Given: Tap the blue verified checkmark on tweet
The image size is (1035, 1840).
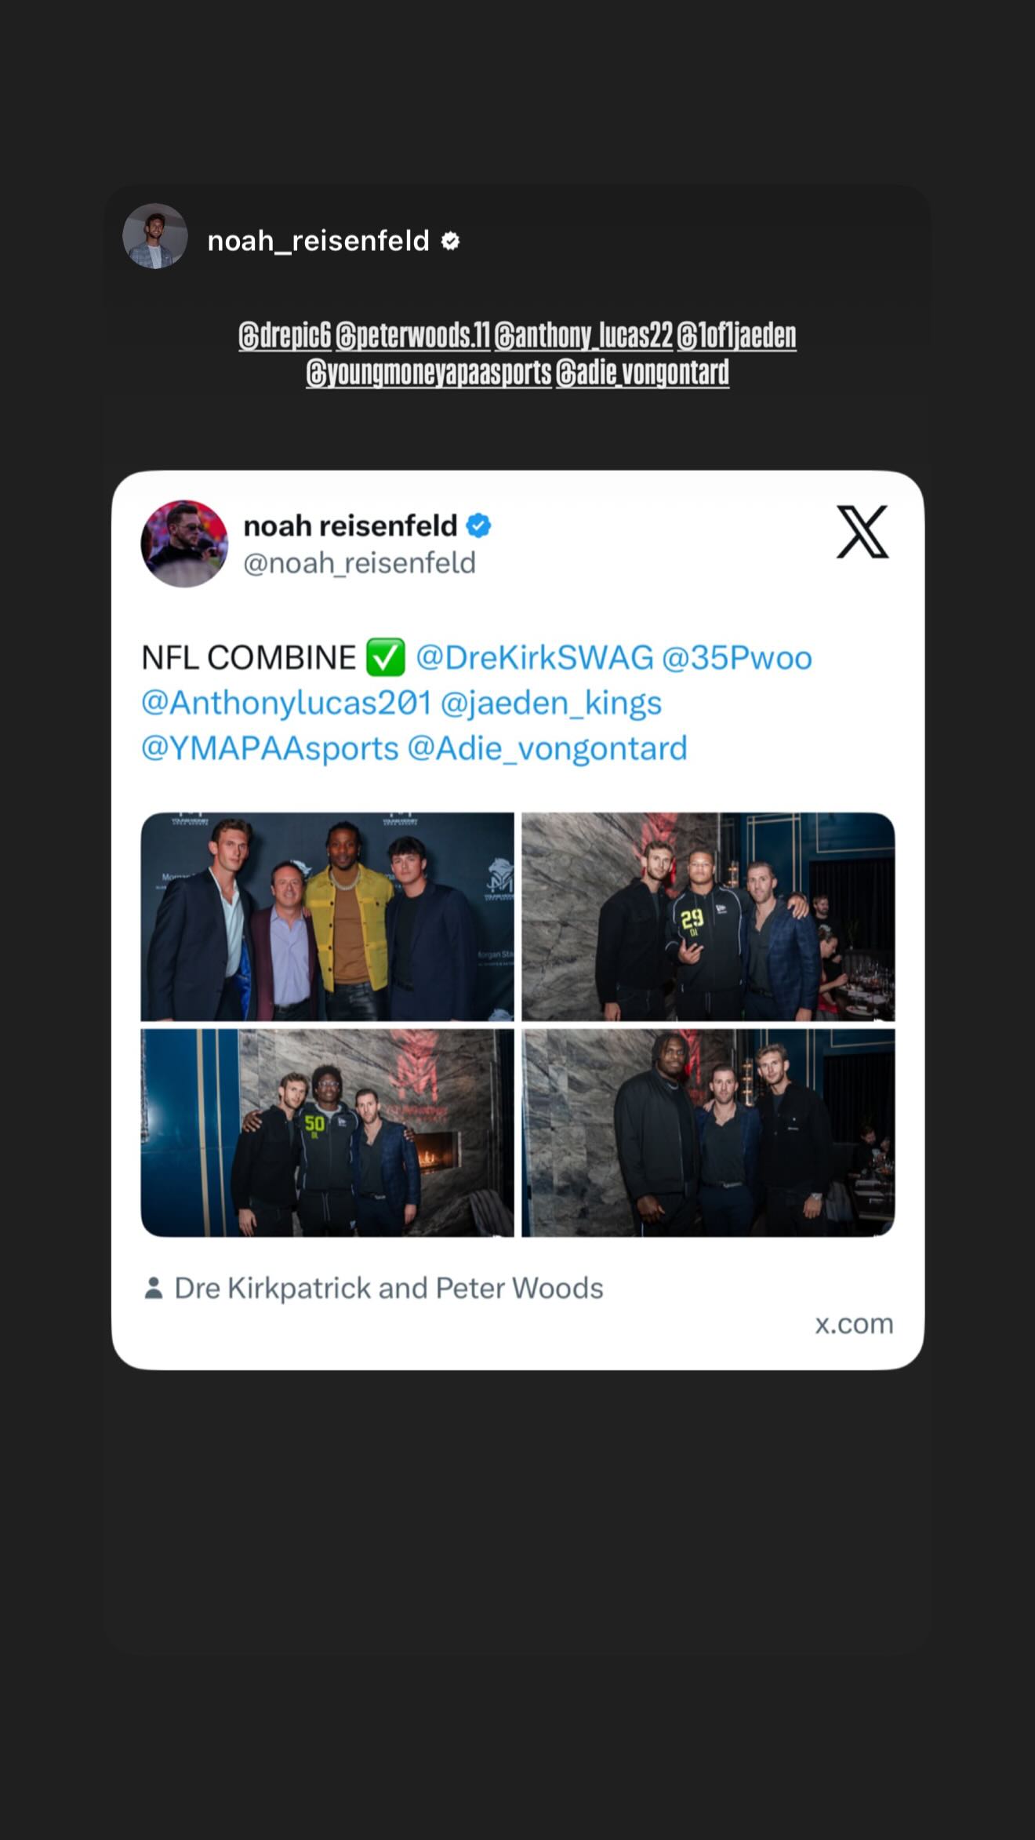Looking at the screenshot, I should 479,525.
